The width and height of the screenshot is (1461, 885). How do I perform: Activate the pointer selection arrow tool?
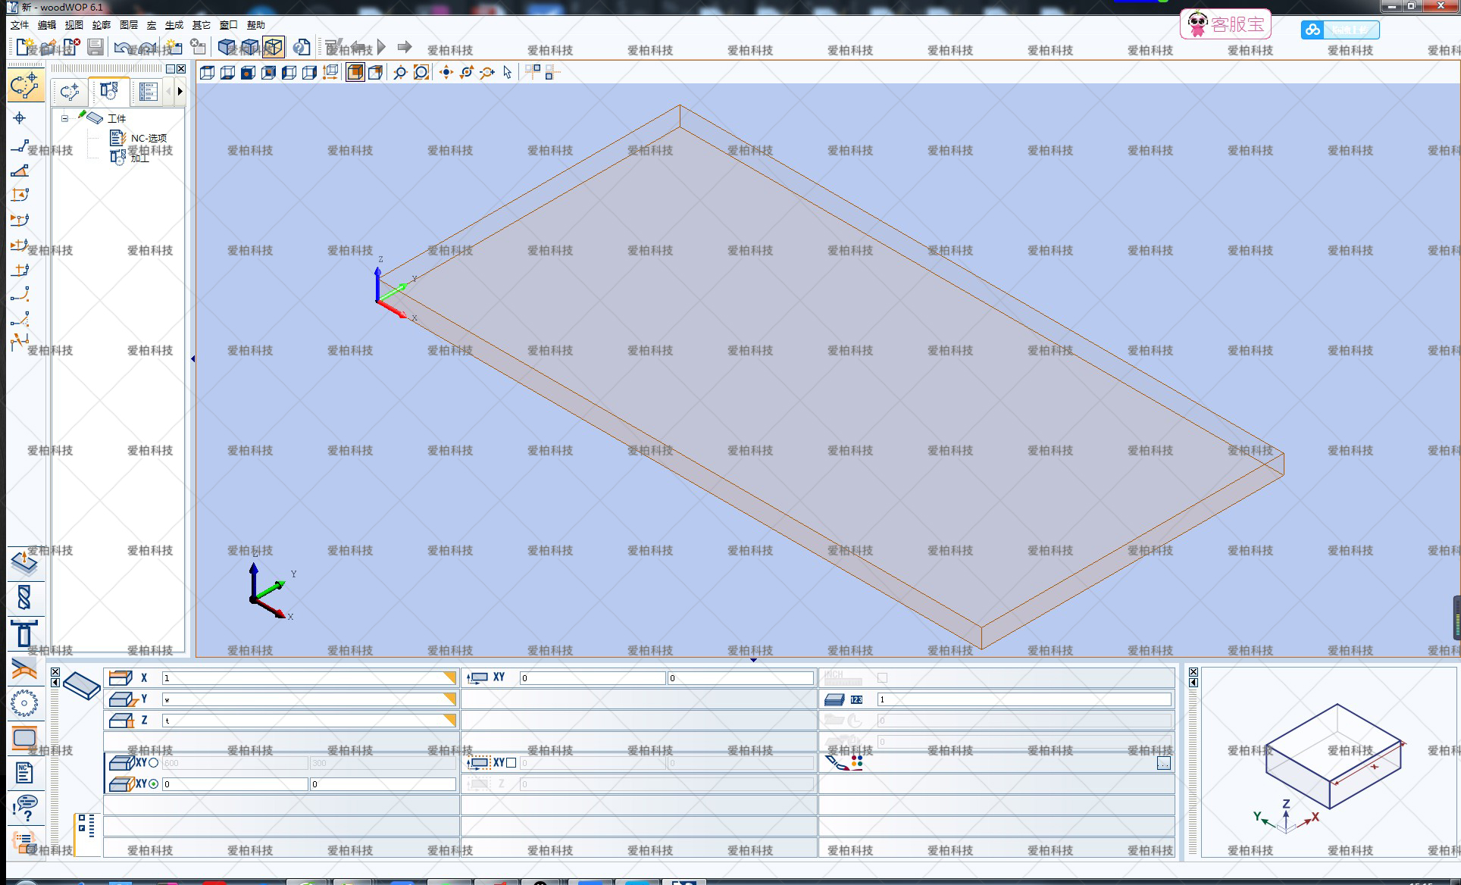pyautogui.click(x=507, y=73)
